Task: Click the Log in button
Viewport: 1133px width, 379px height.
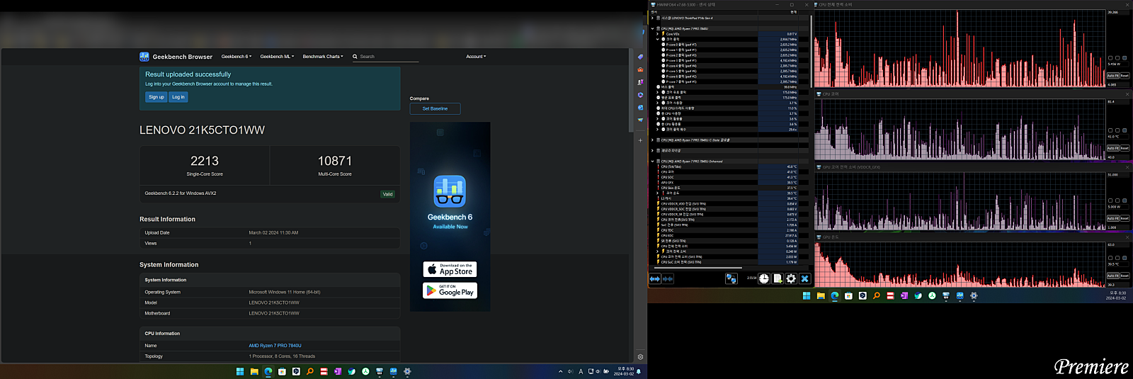Action: 178,97
